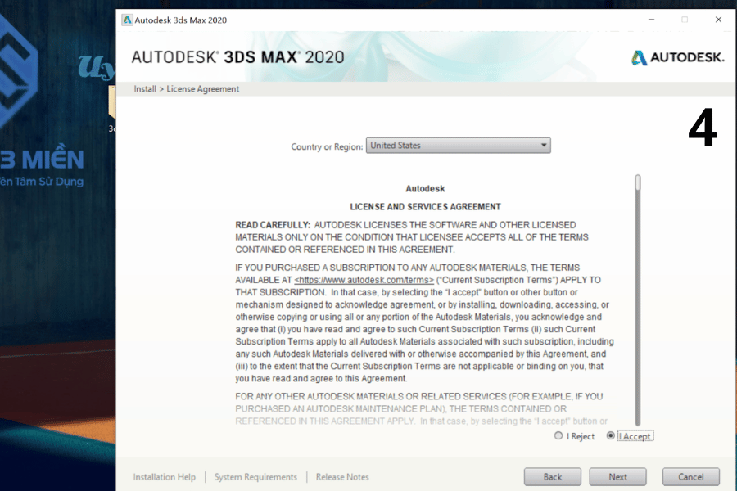Click the Install breadcrumb item

tap(145, 89)
